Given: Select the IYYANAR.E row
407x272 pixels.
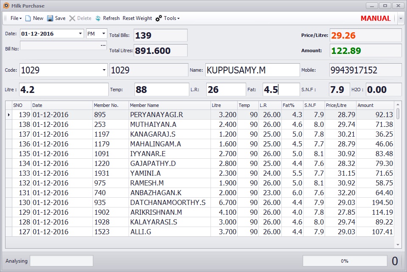Looking at the screenshot, I should [199, 154].
